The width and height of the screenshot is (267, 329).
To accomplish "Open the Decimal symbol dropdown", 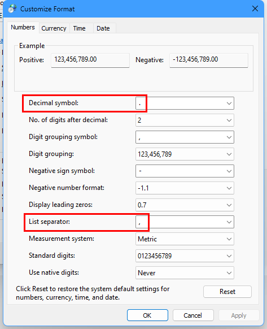I will 185,103.
